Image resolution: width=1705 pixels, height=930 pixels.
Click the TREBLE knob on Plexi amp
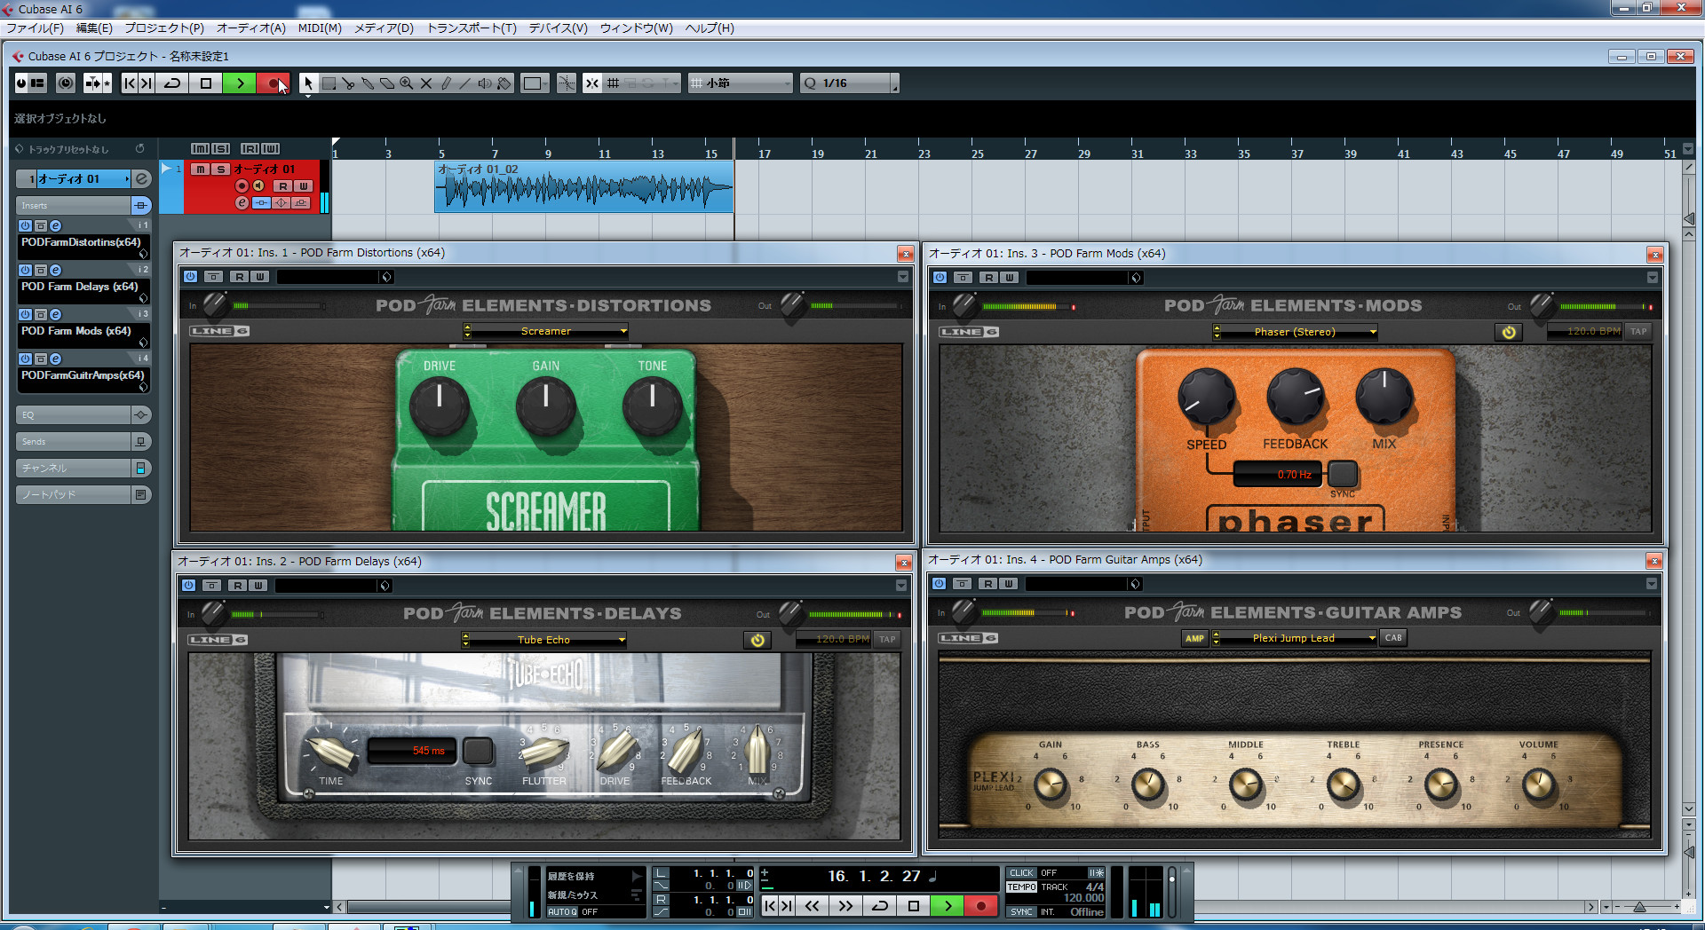[x=1343, y=784]
